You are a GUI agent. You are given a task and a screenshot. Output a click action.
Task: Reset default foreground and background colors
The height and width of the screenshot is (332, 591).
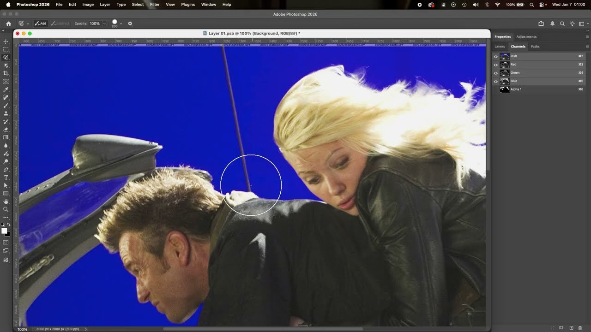tap(3, 225)
